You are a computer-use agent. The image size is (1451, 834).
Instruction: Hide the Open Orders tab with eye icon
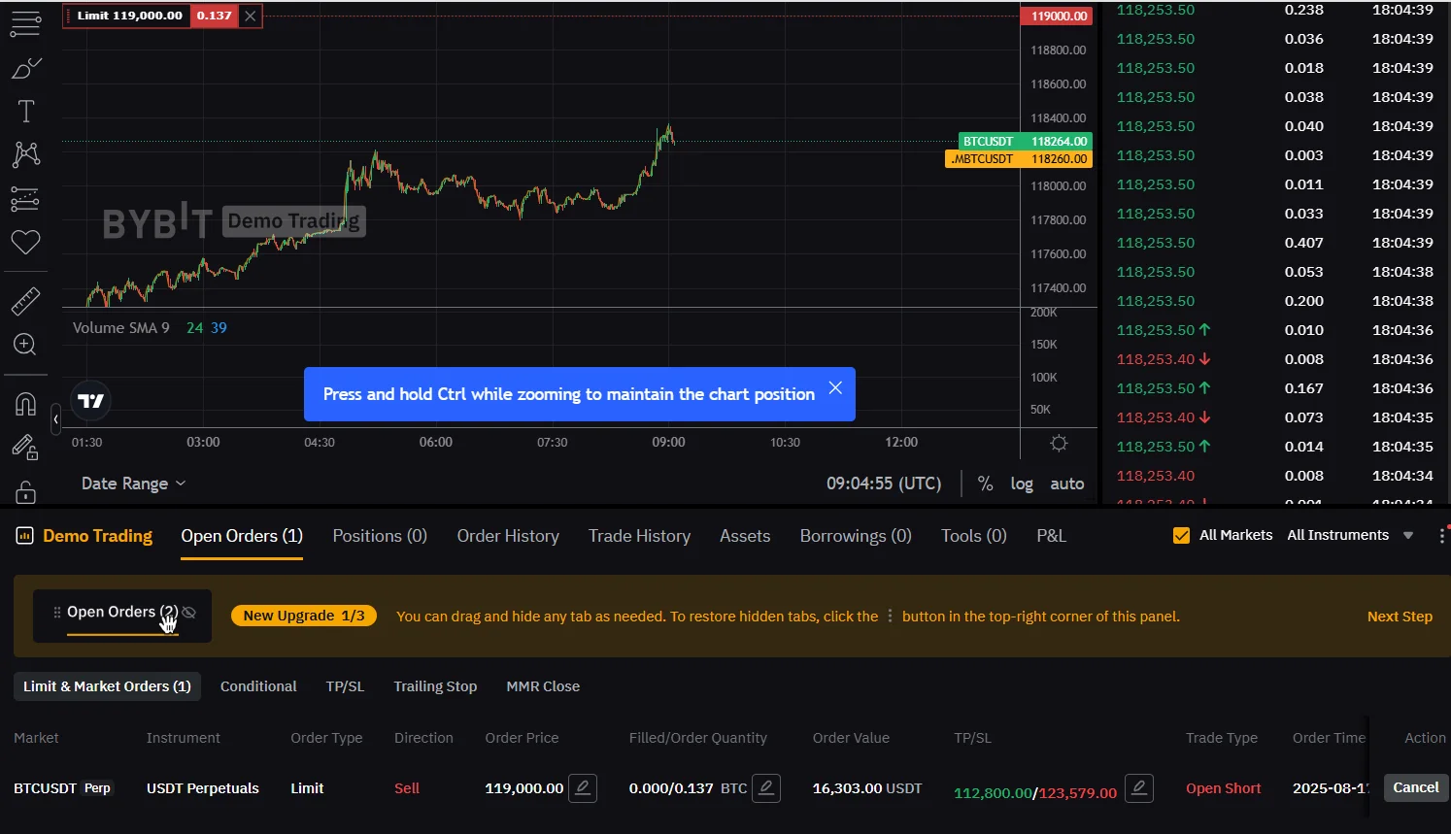[189, 613]
